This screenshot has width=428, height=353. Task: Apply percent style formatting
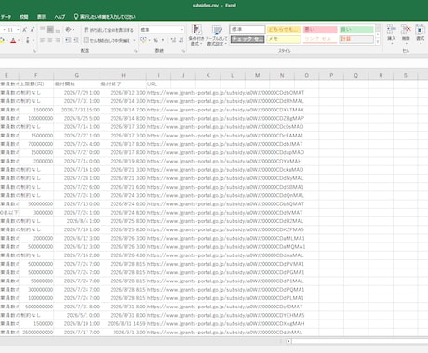[x=155, y=40]
